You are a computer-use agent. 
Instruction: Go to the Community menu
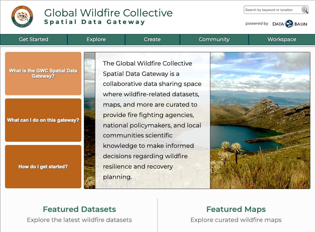pos(214,39)
